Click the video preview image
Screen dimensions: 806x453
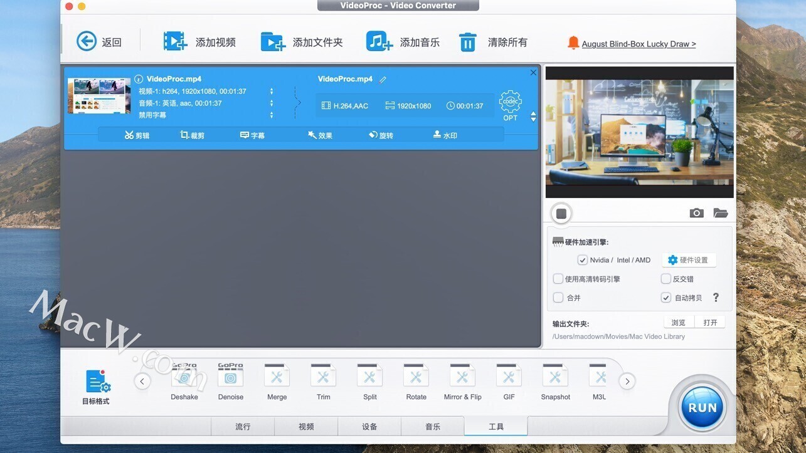point(639,132)
